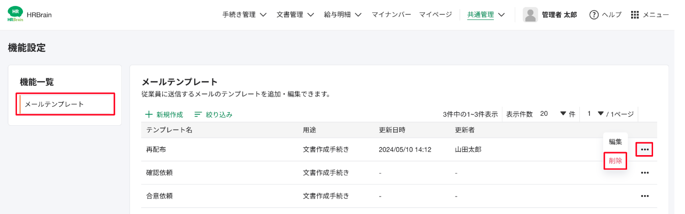Select 編集 from the context menu

(x=615, y=142)
